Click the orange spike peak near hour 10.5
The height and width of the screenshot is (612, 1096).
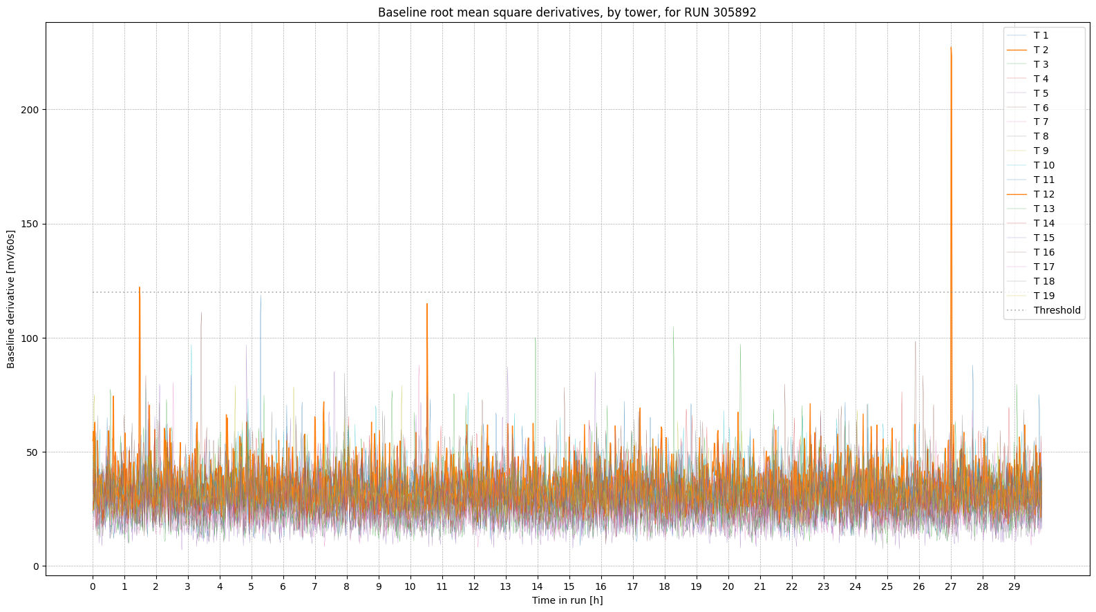[427, 304]
